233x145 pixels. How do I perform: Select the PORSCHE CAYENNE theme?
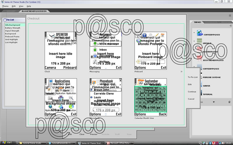(x=212, y=77)
